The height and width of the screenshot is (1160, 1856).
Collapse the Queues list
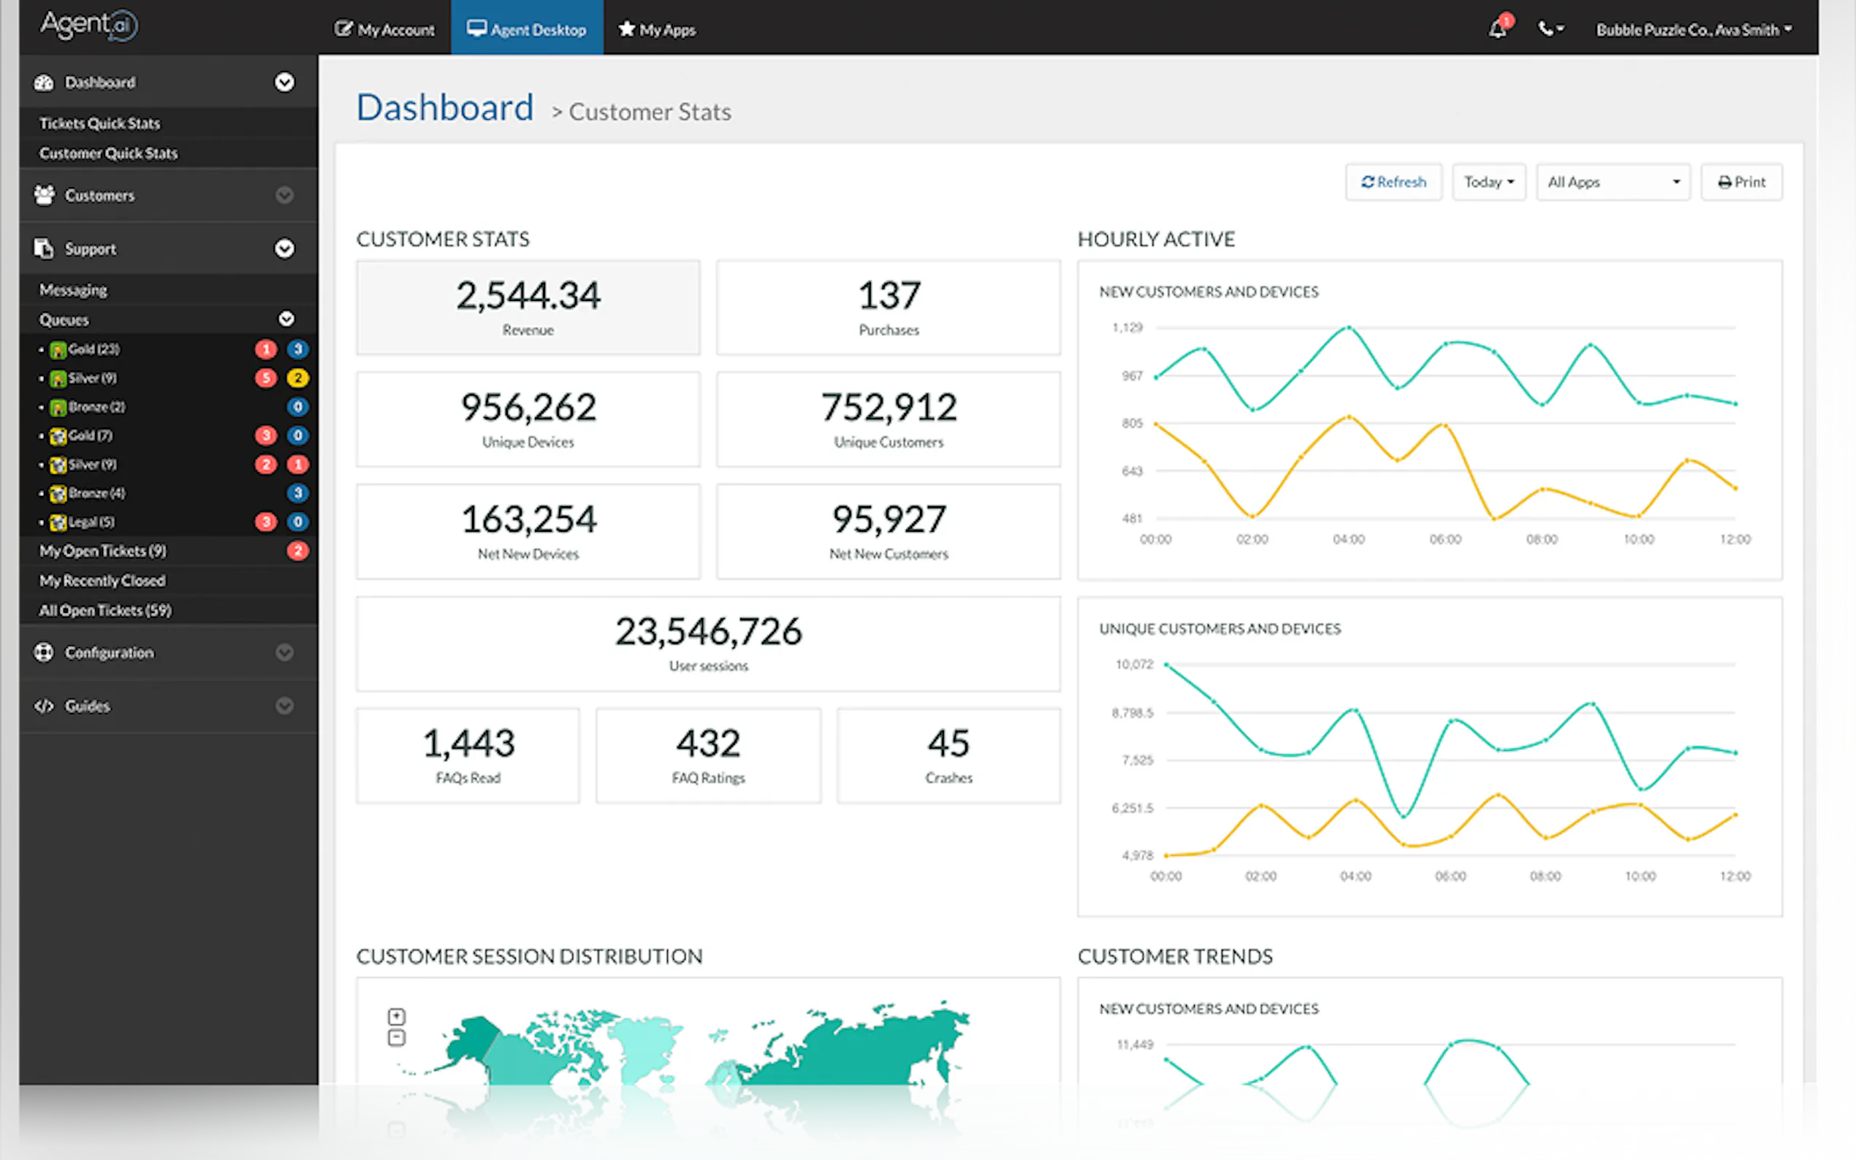pos(286,319)
